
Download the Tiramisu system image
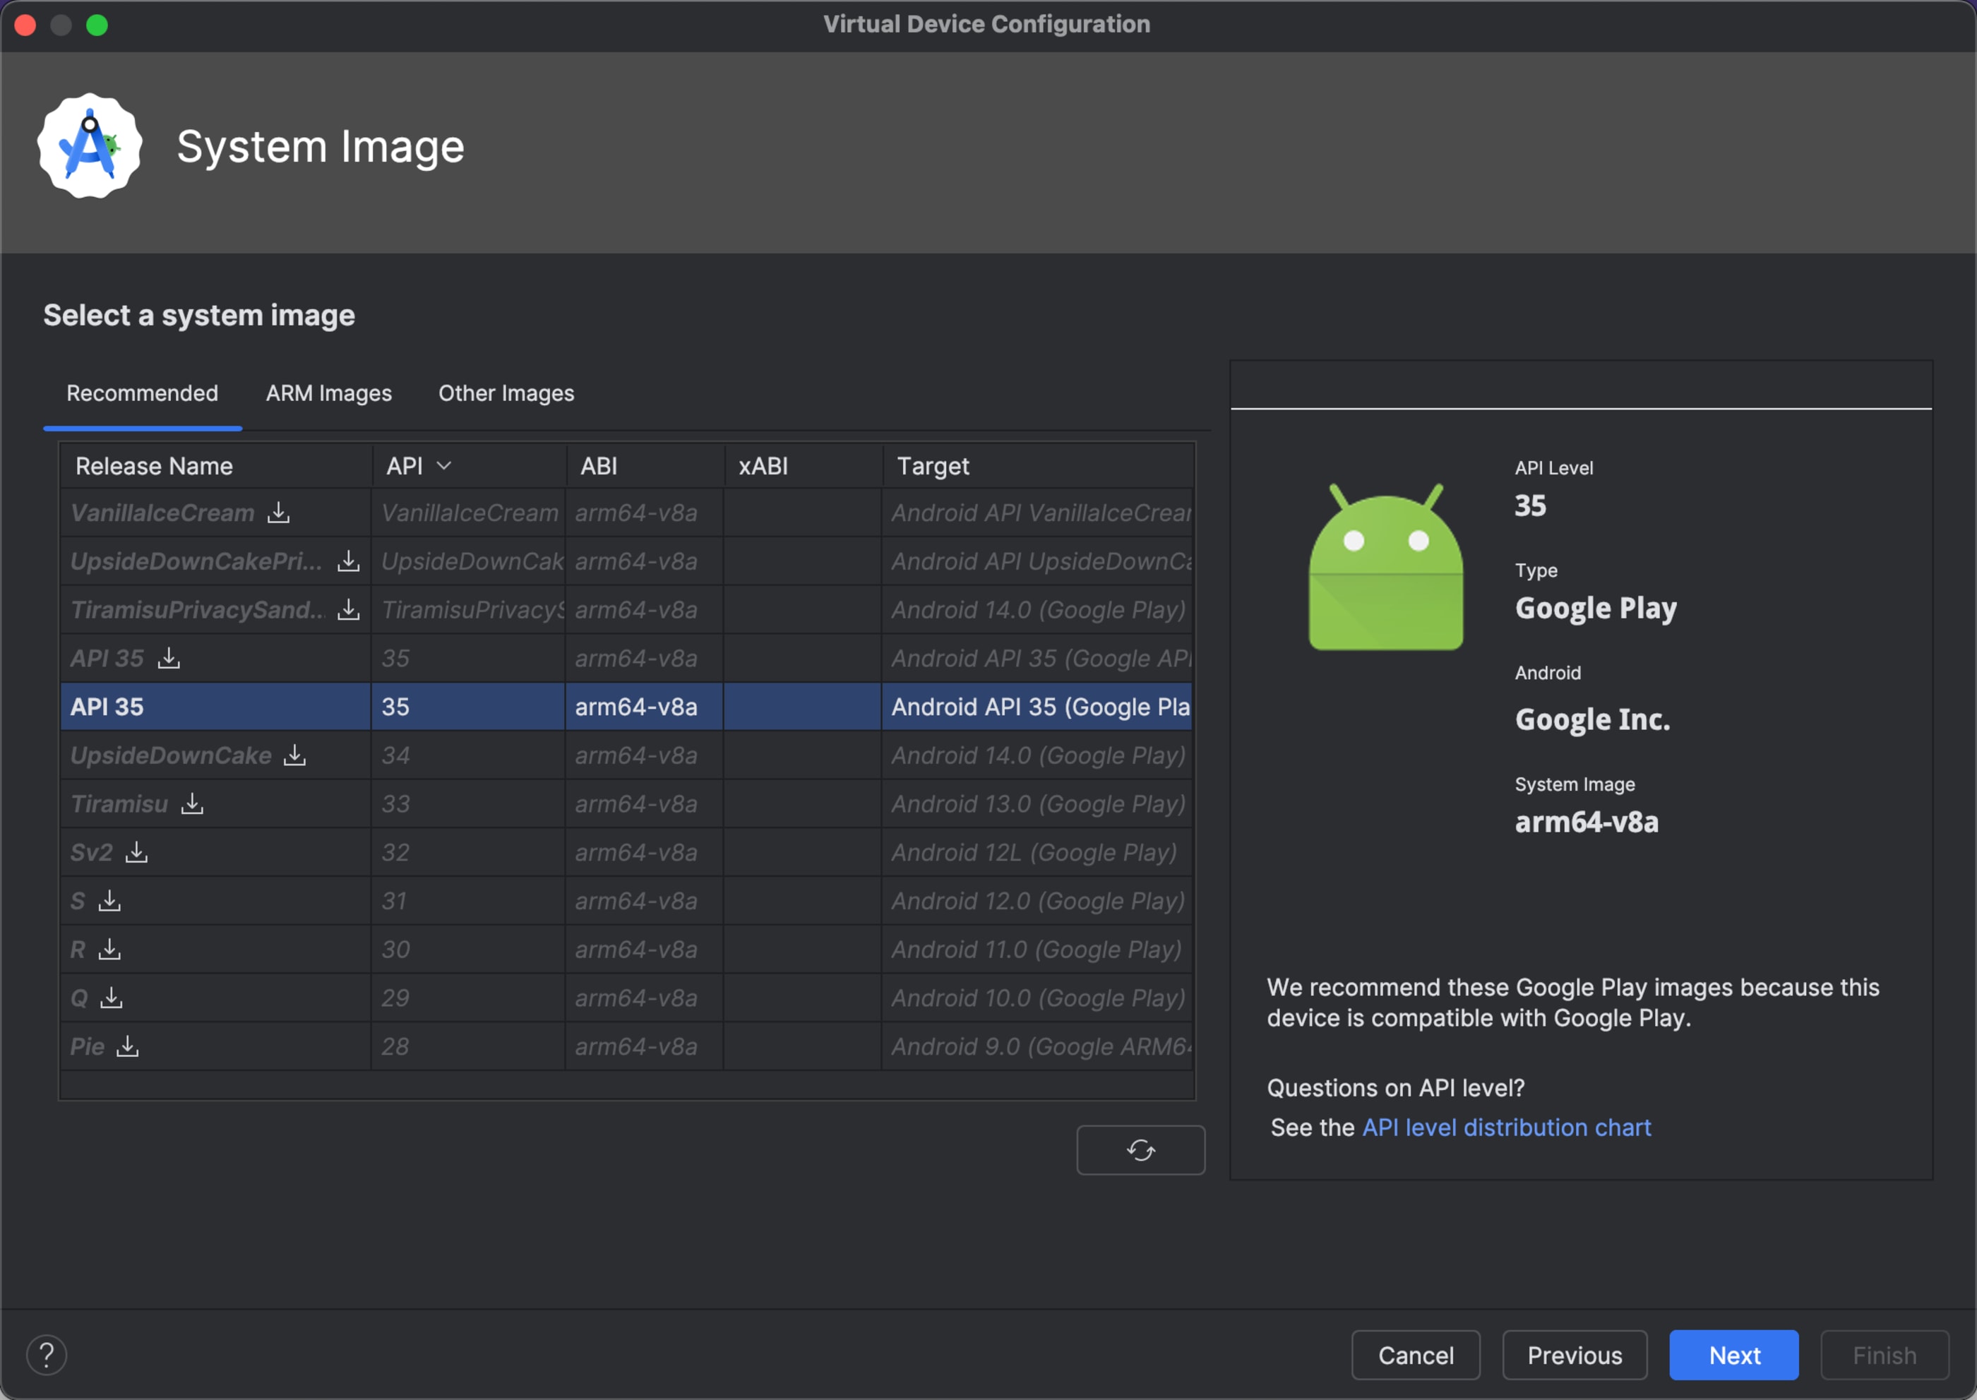pyautogui.click(x=192, y=803)
